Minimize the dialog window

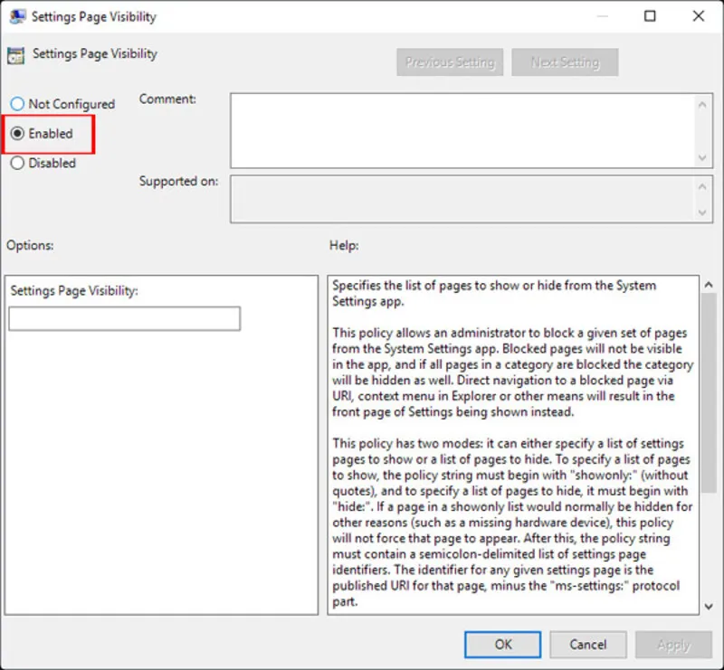coord(602,16)
